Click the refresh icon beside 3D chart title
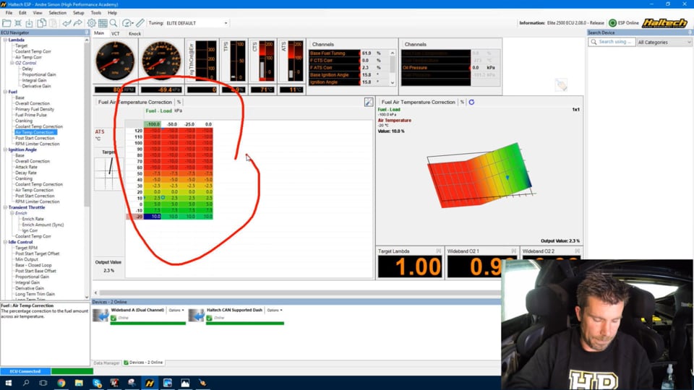 pos(472,102)
